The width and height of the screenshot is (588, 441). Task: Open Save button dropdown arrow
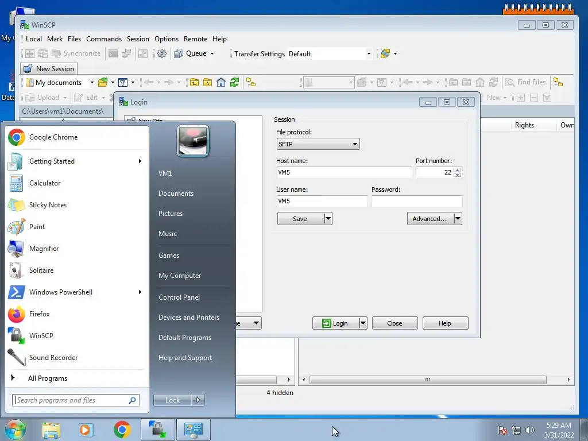click(328, 219)
